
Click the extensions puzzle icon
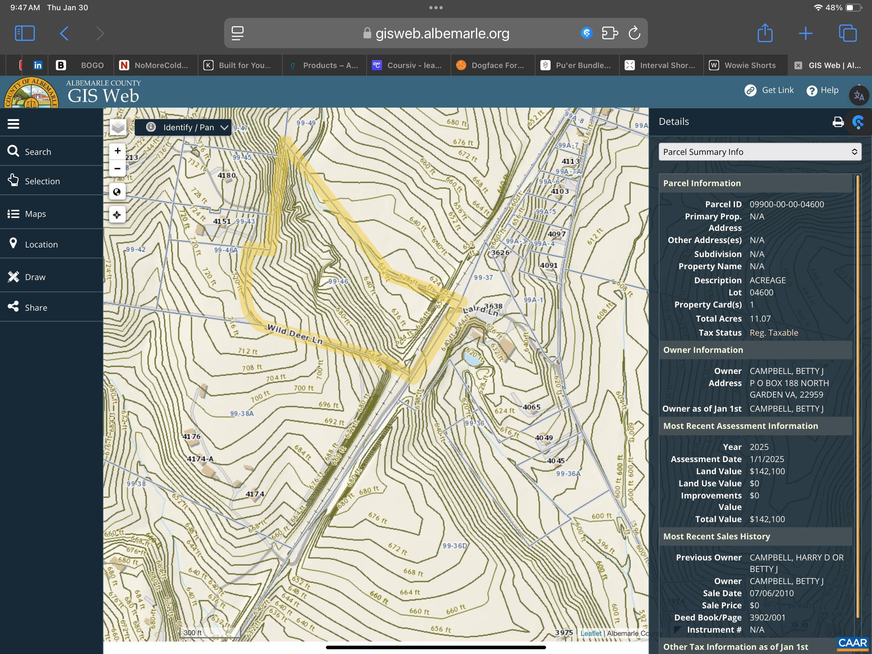pyautogui.click(x=609, y=33)
